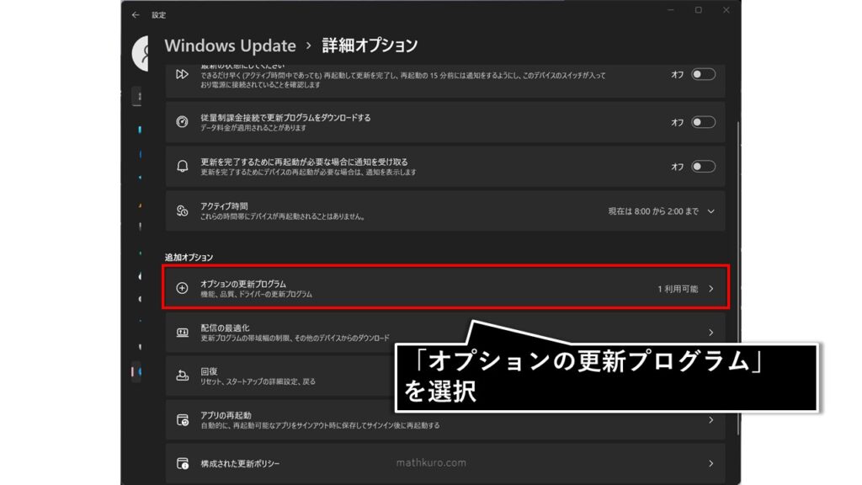Open アプリの再起動 row
The height and width of the screenshot is (485, 862).
445,420
